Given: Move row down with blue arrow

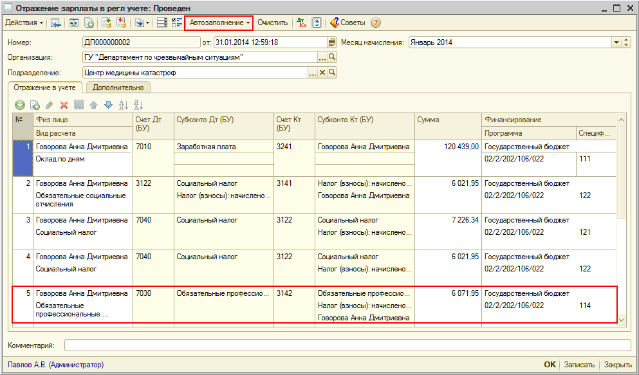Looking at the screenshot, I should 108,105.
